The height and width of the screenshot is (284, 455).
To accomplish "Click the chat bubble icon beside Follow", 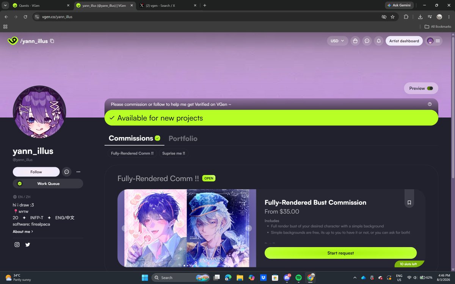I will point(66,172).
